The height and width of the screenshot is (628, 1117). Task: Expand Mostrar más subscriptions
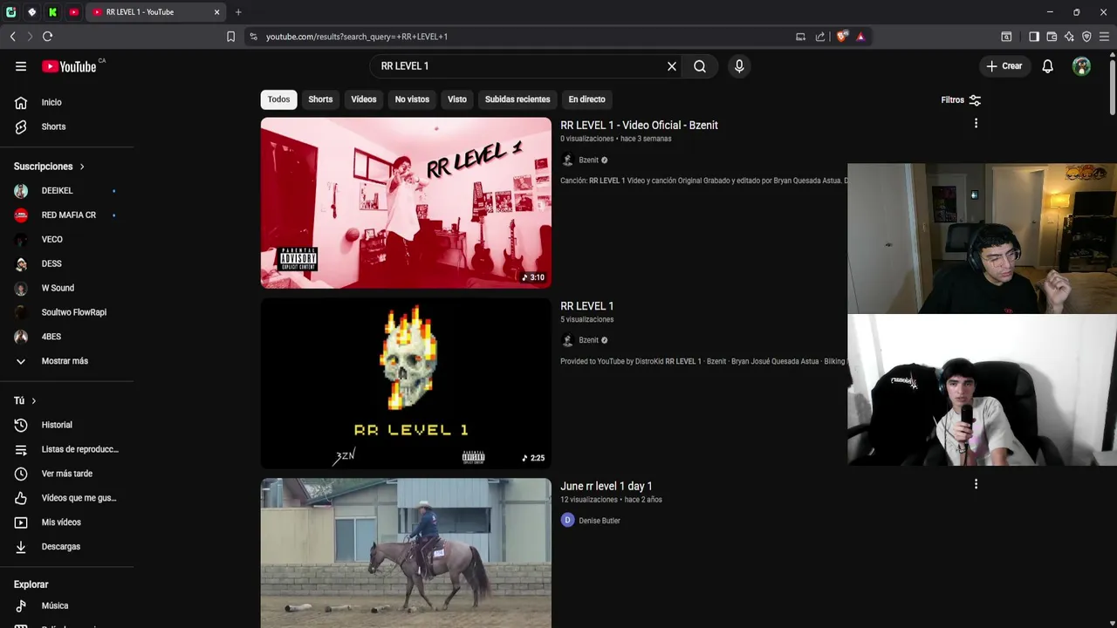(66, 361)
